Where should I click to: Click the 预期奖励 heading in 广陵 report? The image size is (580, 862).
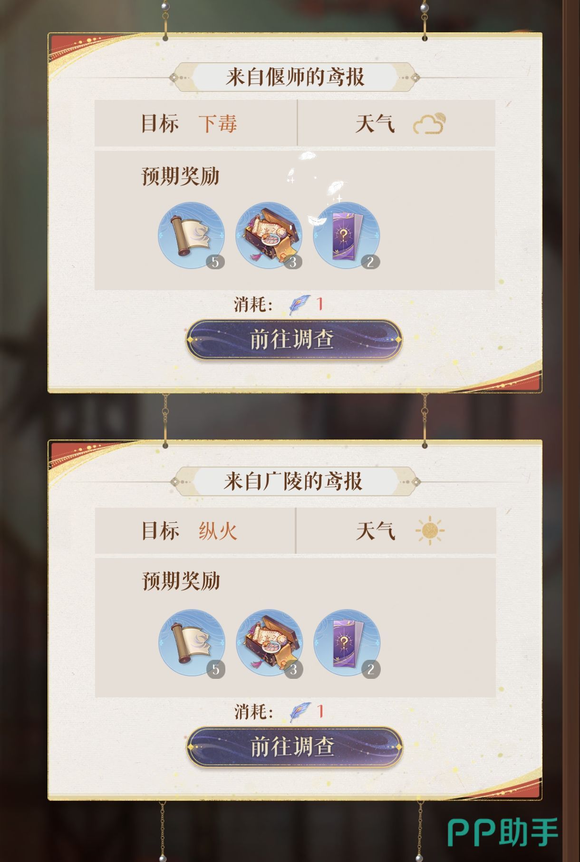[181, 581]
